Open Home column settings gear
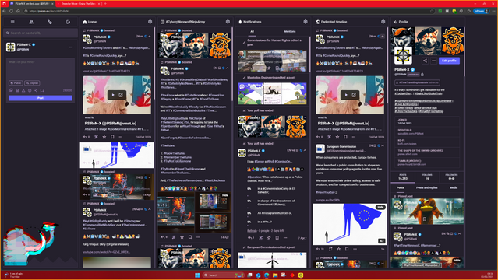498x280 pixels. (150, 22)
